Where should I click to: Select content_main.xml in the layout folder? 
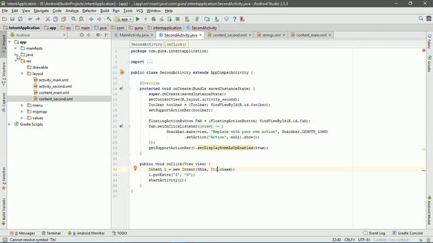tap(54, 93)
